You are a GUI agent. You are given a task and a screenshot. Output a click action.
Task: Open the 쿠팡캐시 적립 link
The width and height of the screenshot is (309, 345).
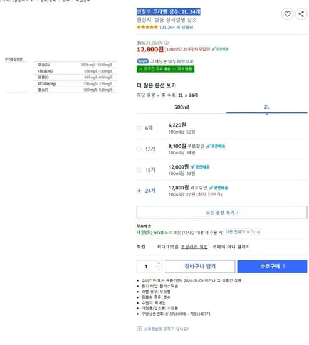[x=194, y=247]
